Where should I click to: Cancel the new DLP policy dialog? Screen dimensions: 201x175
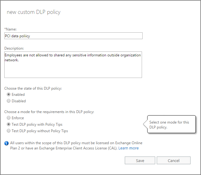(x=174, y=160)
